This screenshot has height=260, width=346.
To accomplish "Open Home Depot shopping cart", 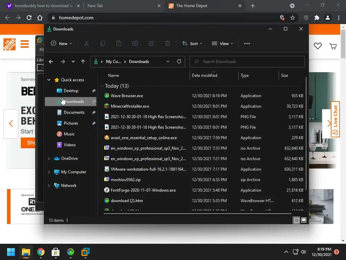I will pos(333,46).
